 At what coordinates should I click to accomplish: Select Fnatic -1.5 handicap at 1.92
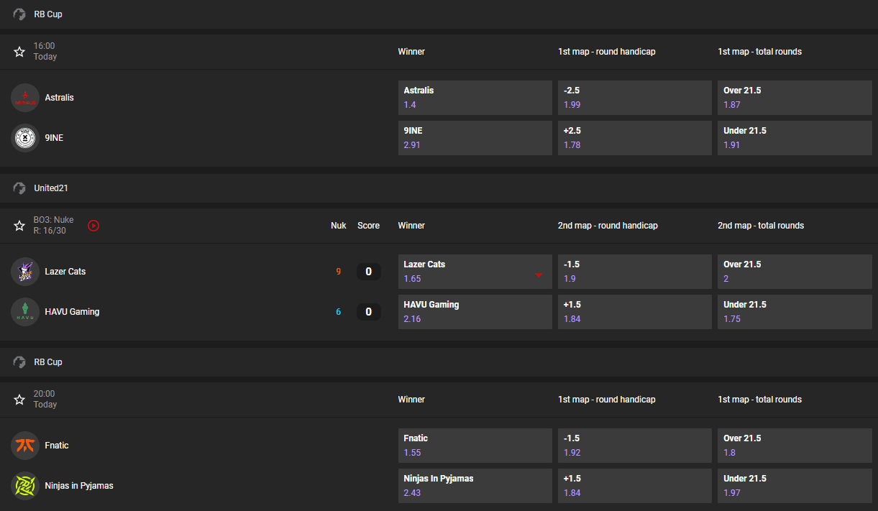click(x=635, y=446)
